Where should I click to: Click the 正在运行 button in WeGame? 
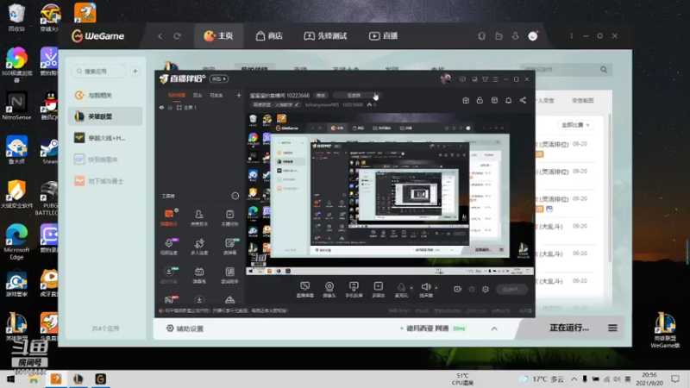[x=569, y=328]
